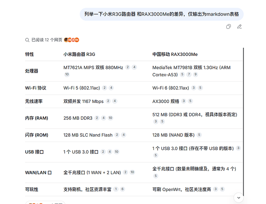Open citation 10 under MT7621A MIPS

[67, 74]
